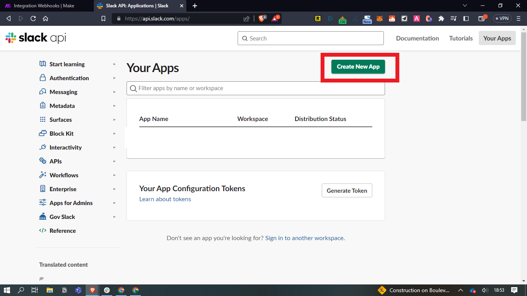Image resolution: width=527 pixels, height=296 pixels.
Task: Expand the Workflows sidebar arrow
Action: point(115,175)
